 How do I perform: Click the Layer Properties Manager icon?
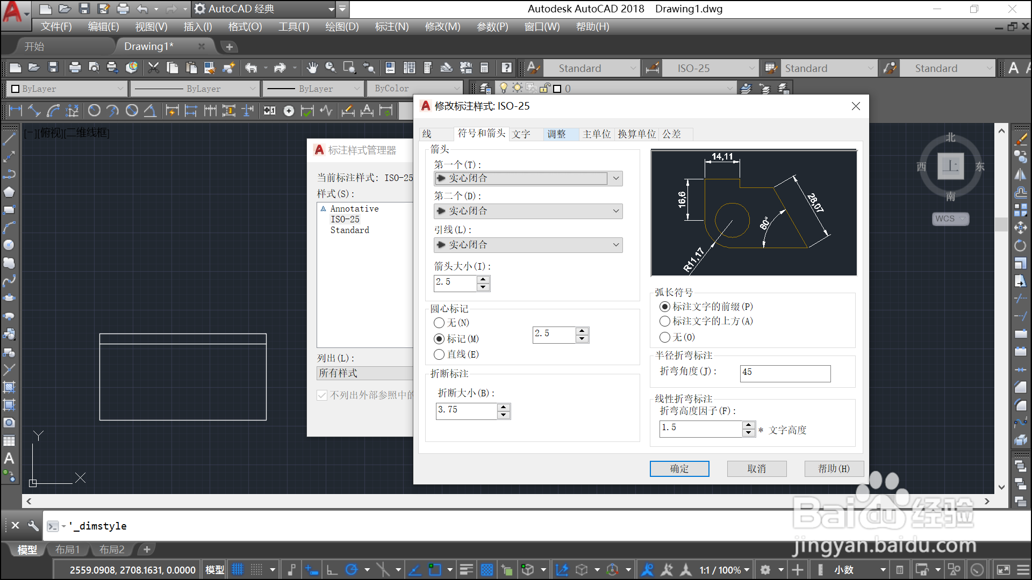click(x=485, y=88)
